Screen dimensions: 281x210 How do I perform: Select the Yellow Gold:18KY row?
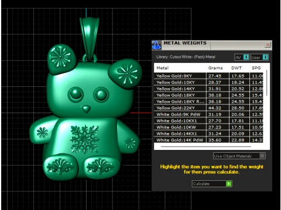tap(208, 95)
